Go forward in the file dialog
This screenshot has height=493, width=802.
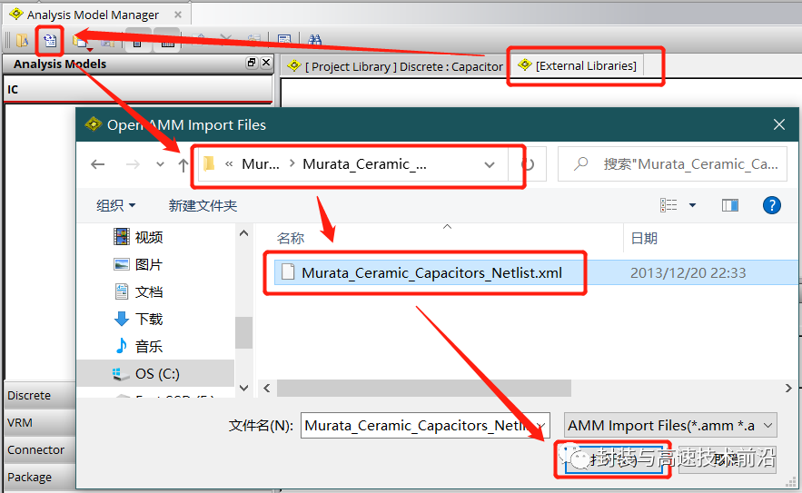pos(133,164)
